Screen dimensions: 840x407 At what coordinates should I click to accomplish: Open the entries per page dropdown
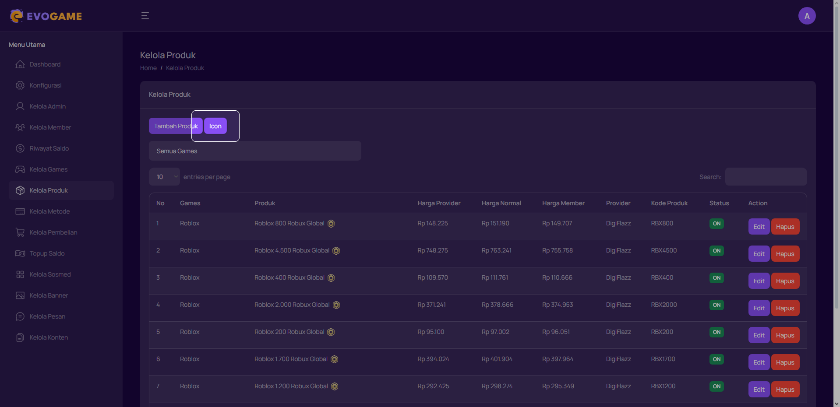pos(164,177)
